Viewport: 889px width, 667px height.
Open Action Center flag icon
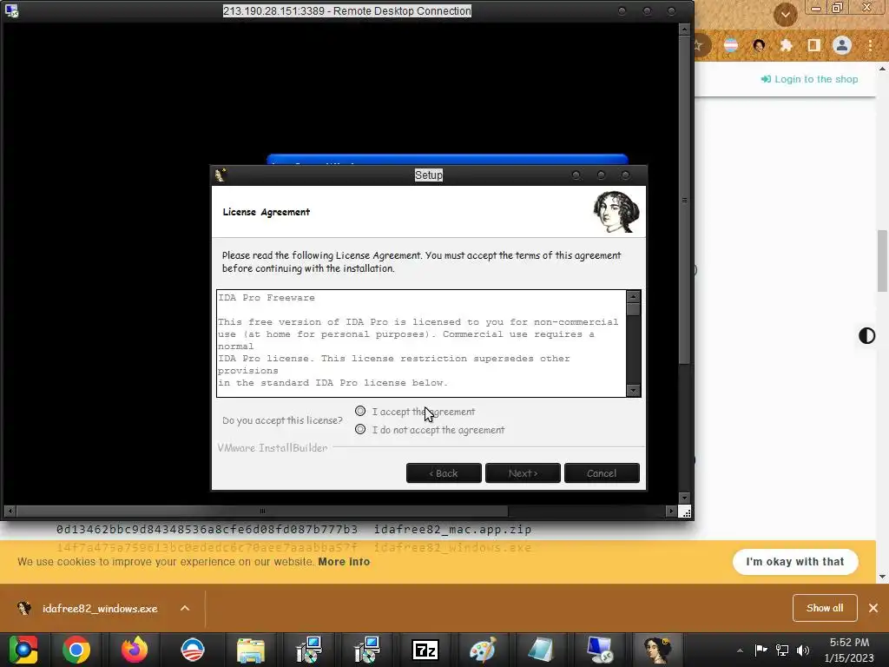pyautogui.click(x=761, y=650)
